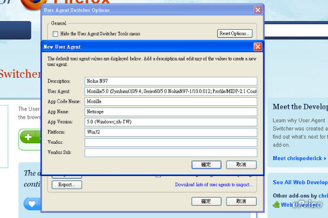Close the User Agent Switcher Options window

point(258,10)
